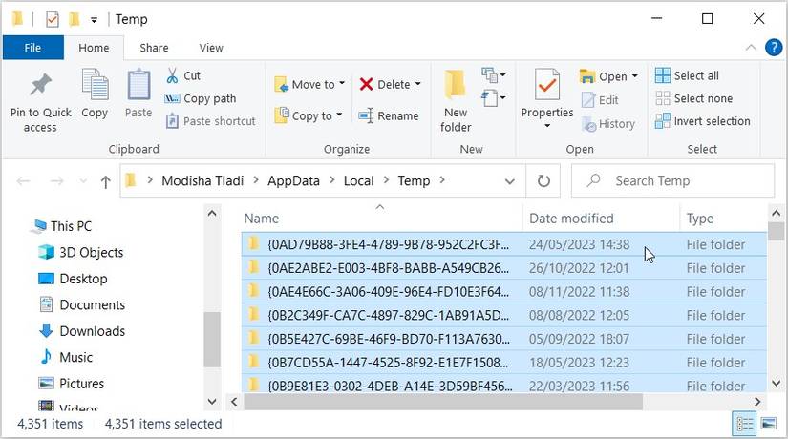Click the History ribbon button
The height and width of the screenshot is (439, 788).
tap(608, 123)
